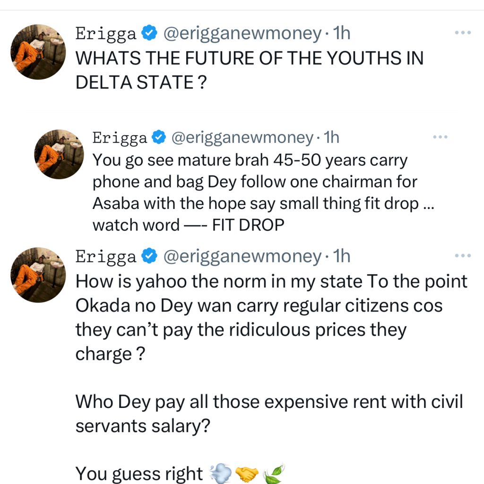Click the Erigga name on the yahoo norm tweet
484x484 pixels.
(x=106, y=256)
